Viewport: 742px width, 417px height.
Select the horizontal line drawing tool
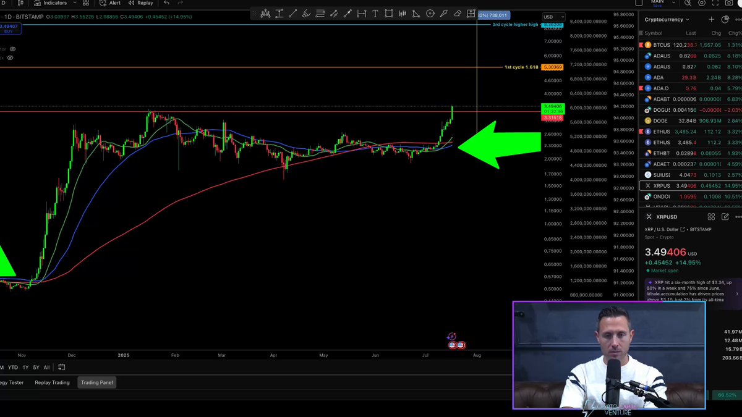click(x=279, y=14)
